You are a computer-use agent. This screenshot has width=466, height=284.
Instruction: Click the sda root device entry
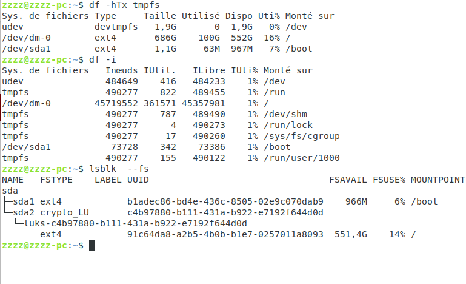10,191
